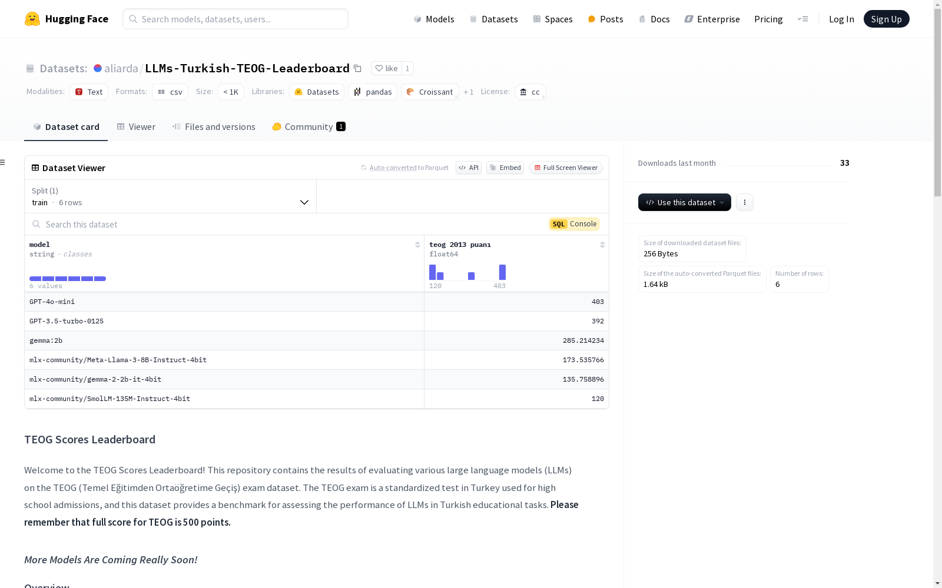Expand the cc license tag
Screen dimensions: 942x588
point(530,92)
